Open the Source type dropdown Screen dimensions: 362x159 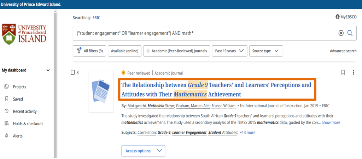tap(266, 51)
